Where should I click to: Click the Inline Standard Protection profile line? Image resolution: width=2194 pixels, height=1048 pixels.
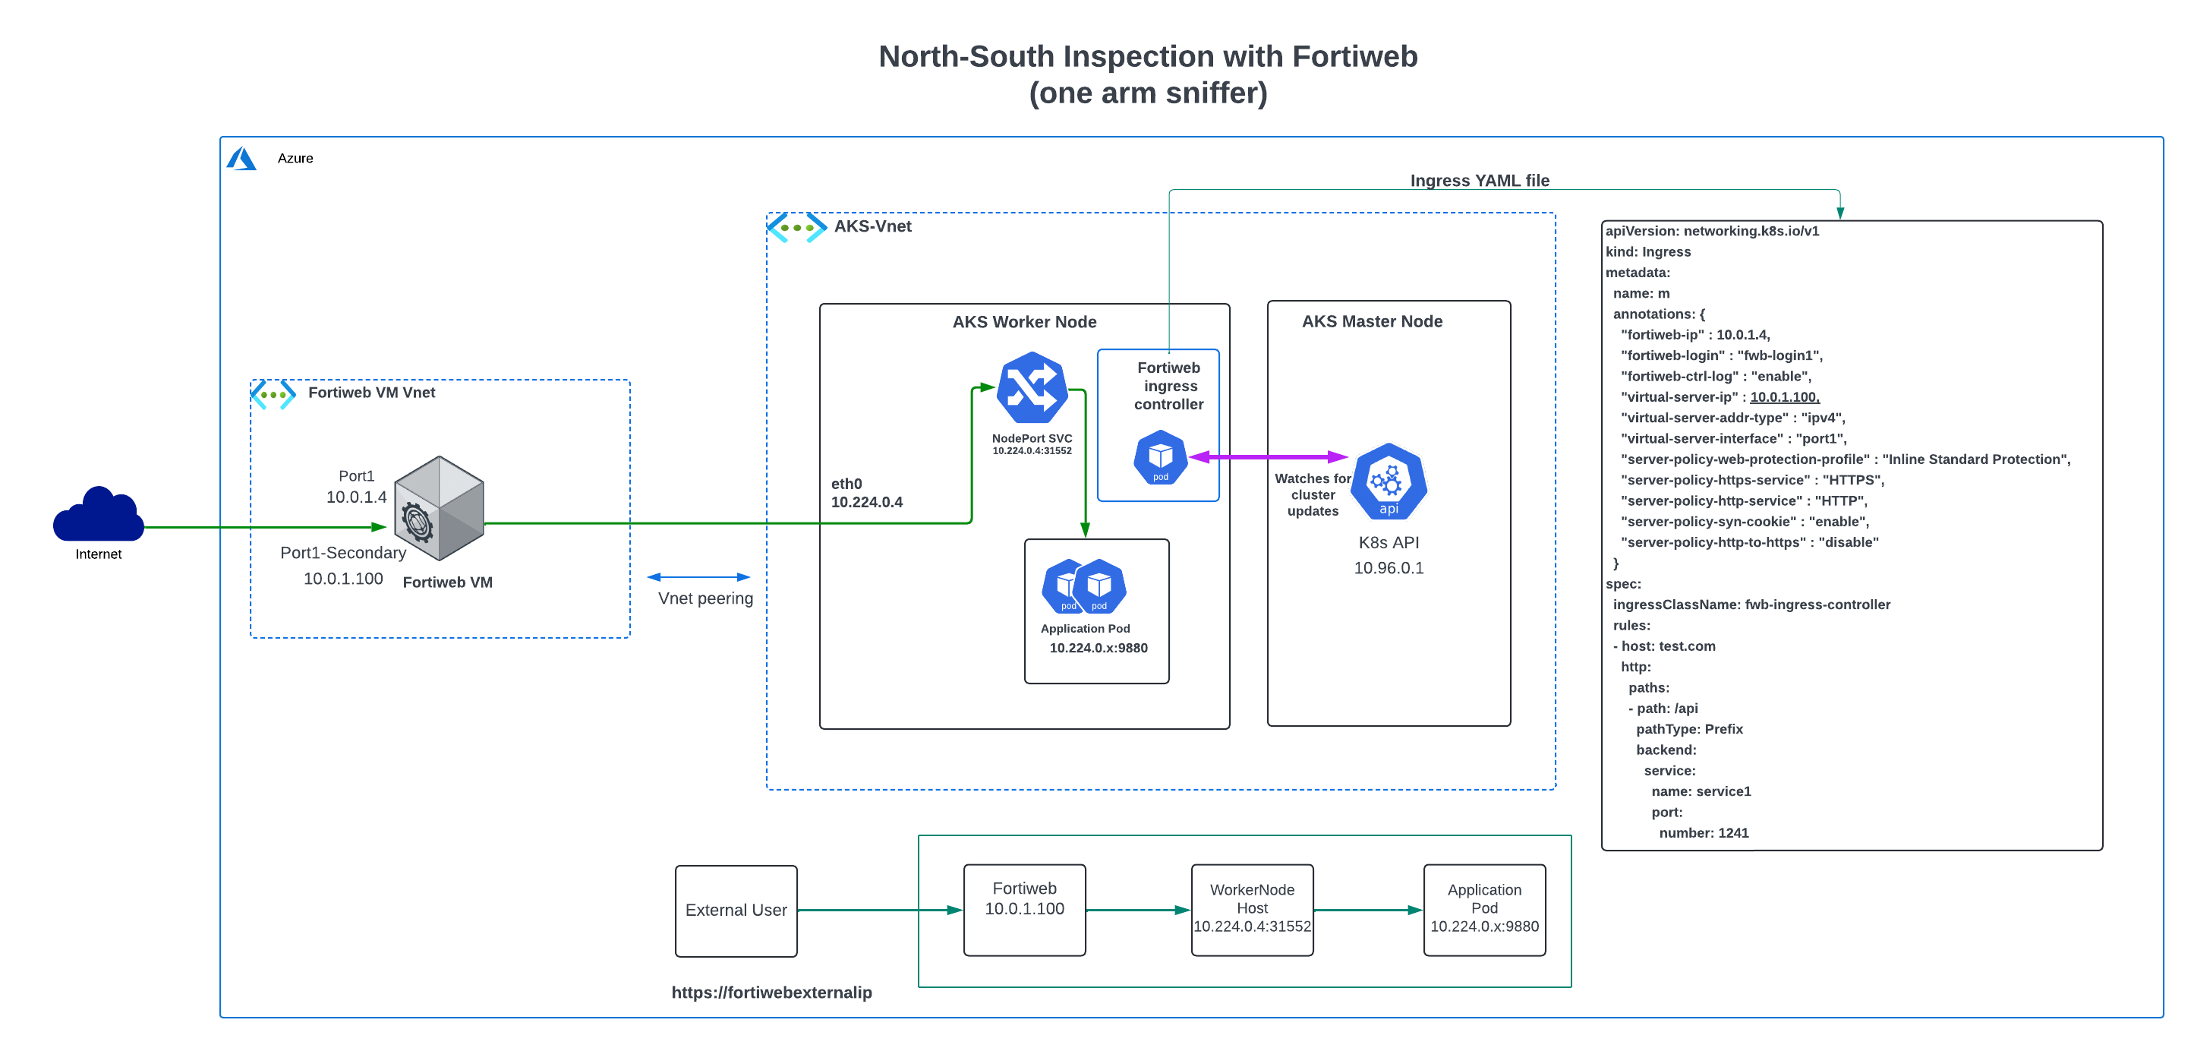[x=1845, y=459]
